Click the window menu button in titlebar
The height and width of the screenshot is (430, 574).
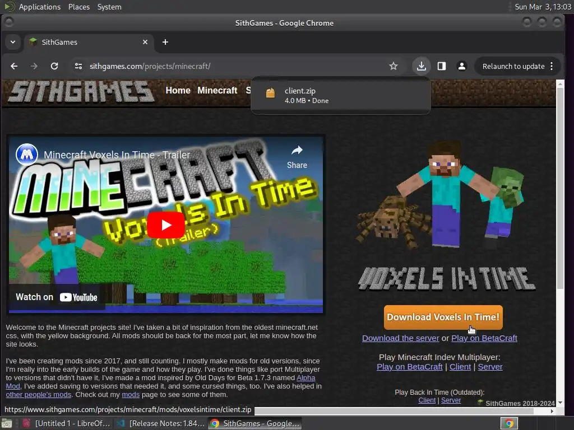[9, 22]
